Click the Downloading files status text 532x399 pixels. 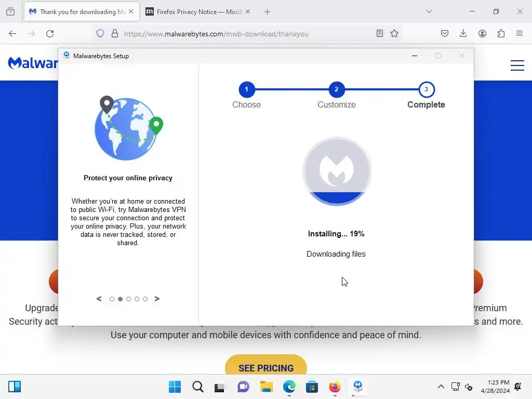pos(336,254)
